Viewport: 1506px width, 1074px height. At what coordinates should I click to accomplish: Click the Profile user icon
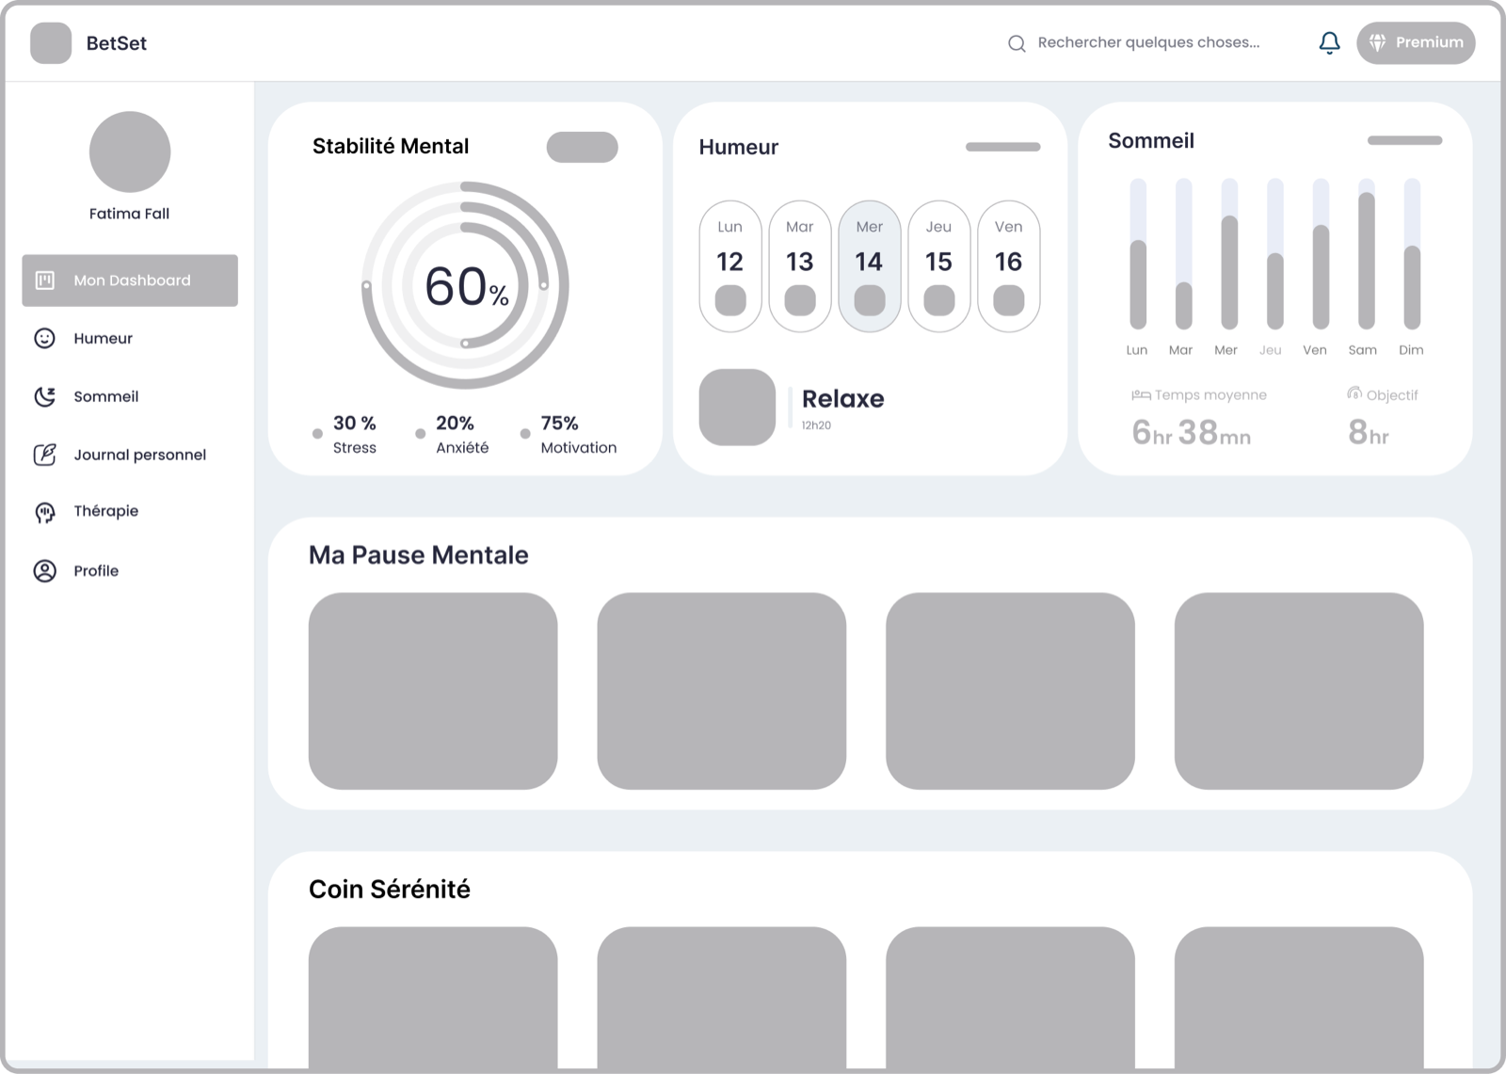click(44, 570)
